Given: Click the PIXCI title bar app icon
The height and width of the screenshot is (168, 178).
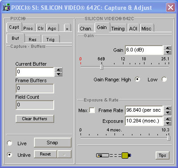Looking at the screenshot, I should [x=6, y=7].
